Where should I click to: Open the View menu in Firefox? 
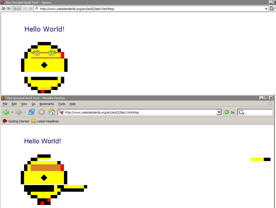click(x=24, y=104)
